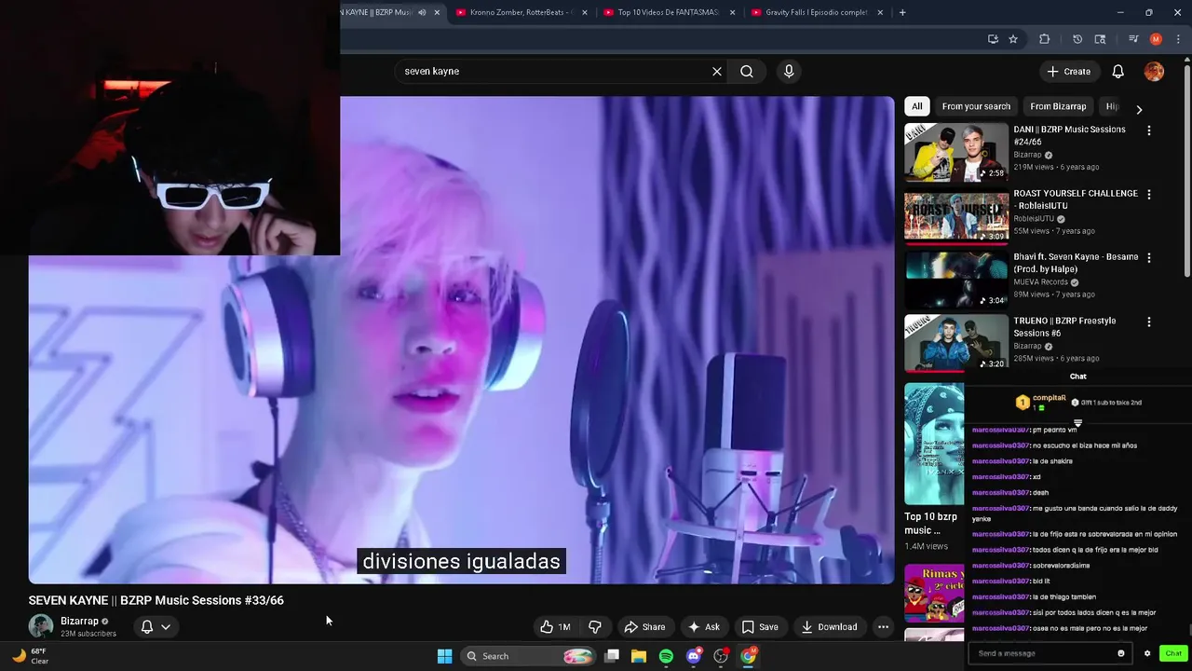Open File Explorer from taskbar
The height and width of the screenshot is (671, 1192).
[x=639, y=656]
